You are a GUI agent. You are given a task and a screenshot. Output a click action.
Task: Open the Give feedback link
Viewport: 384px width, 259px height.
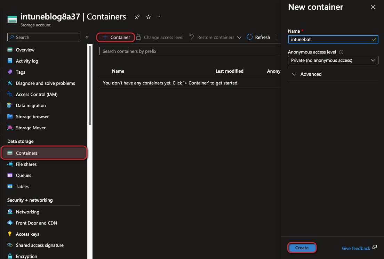[355, 248]
